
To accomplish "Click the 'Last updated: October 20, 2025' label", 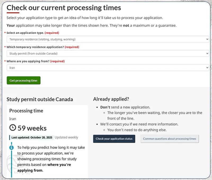I will pyautogui.click(x=32, y=137).
